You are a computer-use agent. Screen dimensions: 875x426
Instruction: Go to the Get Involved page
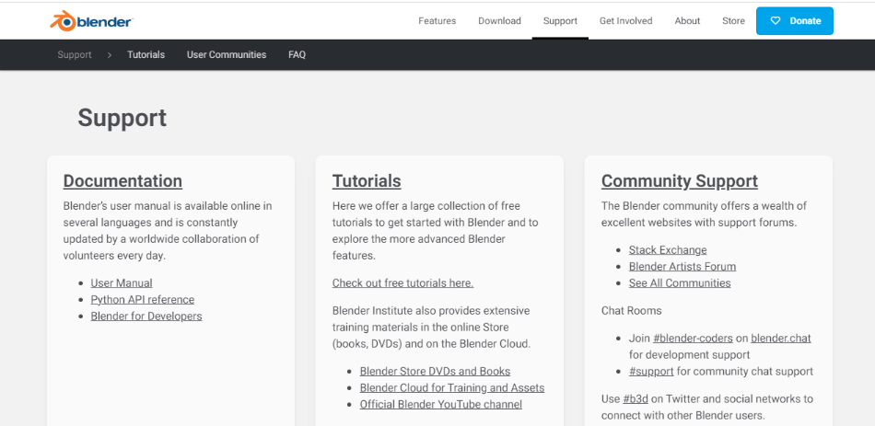[x=625, y=20]
